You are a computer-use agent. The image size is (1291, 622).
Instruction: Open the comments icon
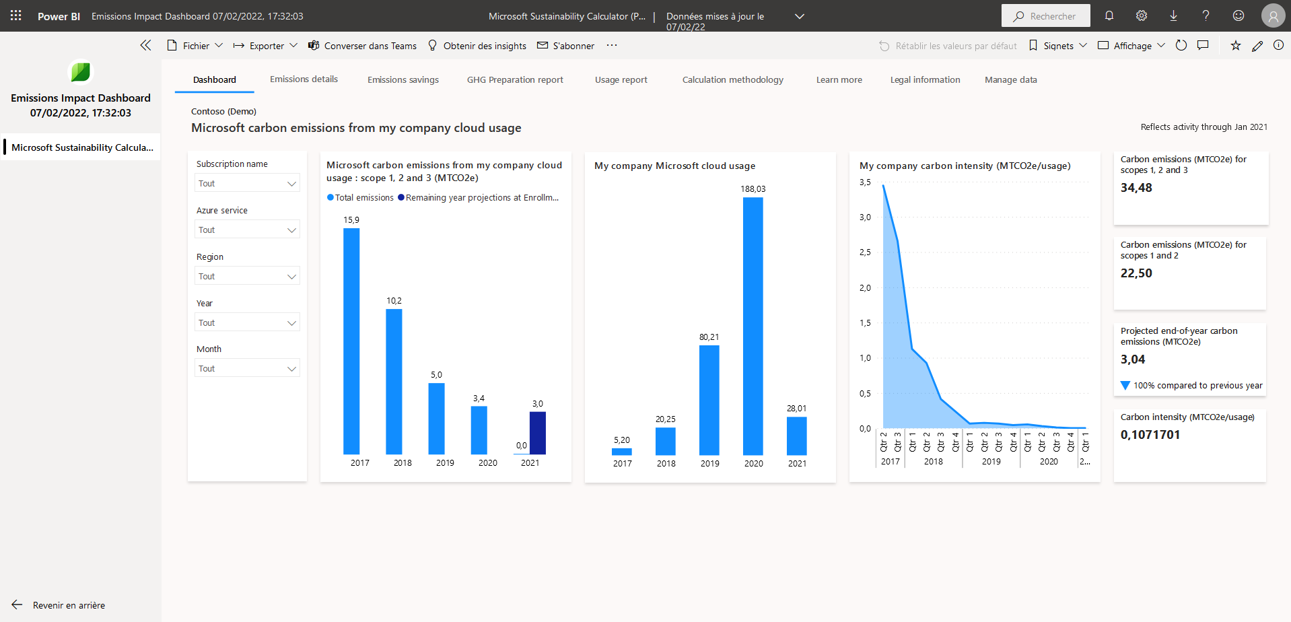pyautogui.click(x=1203, y=45)
